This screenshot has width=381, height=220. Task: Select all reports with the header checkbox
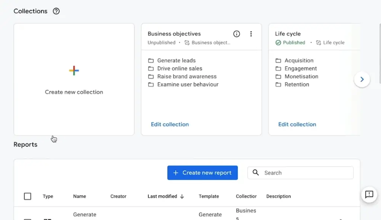tap(28, 196)
